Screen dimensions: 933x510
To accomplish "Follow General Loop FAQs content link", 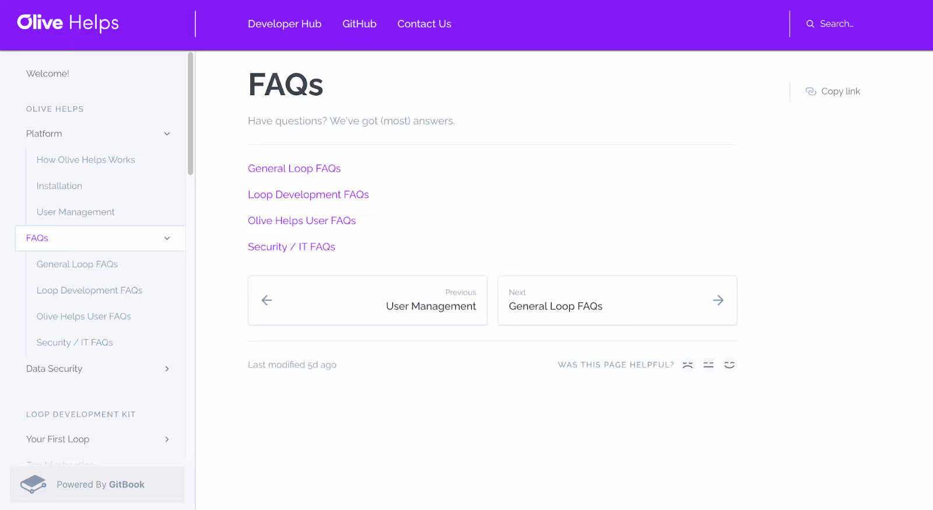I will click(294, 169).
